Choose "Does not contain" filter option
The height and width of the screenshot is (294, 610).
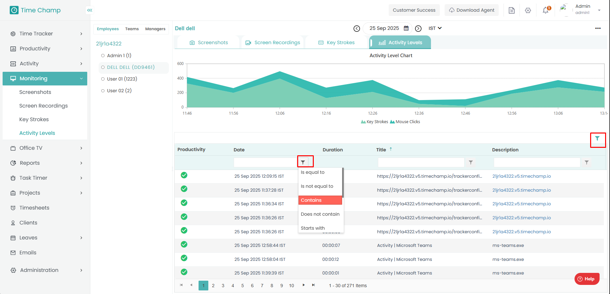pyautogui.click(x=320, y=214)
